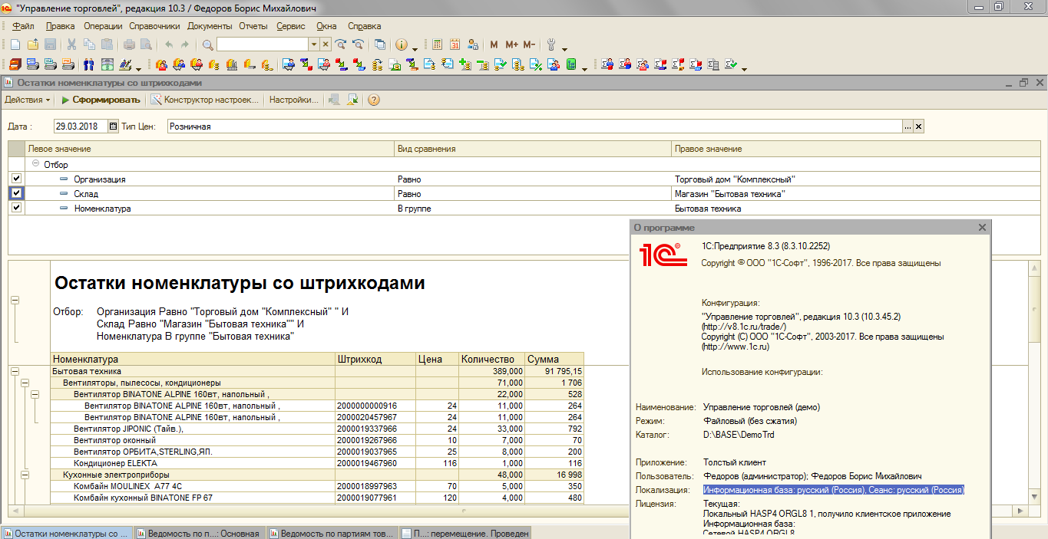Select the Комбайн MOULINEX A77 4C row
Viewport: 1048px width, 539px height.
click(317, 486)
